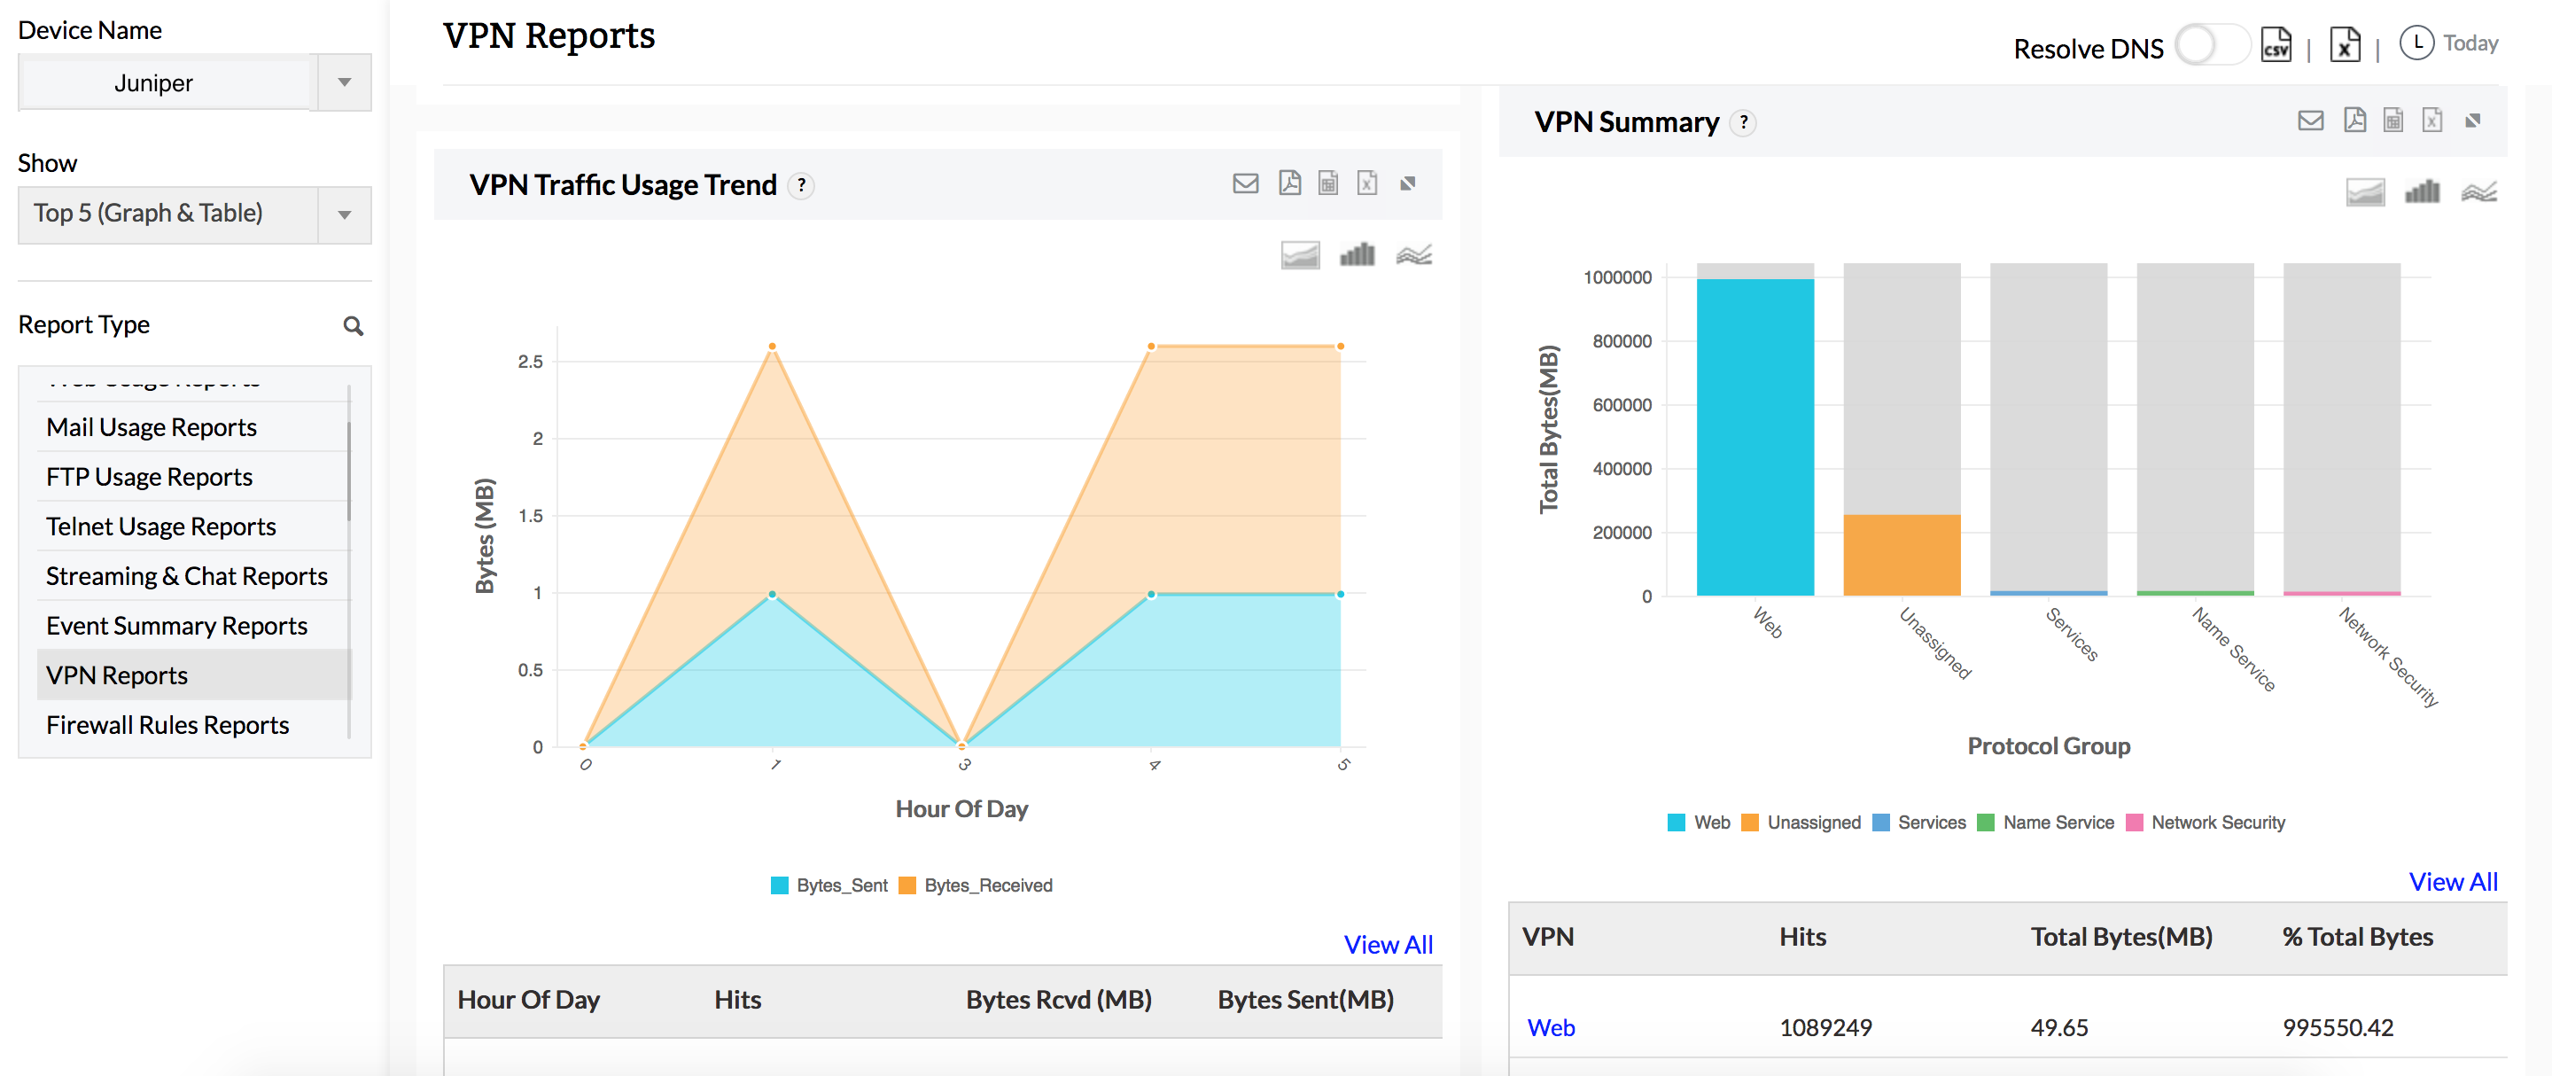The image size is (2552, 1076).
Task: Click the expand/fullscreen icon for VPN Traffic chart
Action: tap(1408, 183)
